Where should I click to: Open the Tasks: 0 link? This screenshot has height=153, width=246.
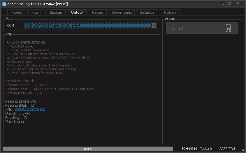click(206, 149)
